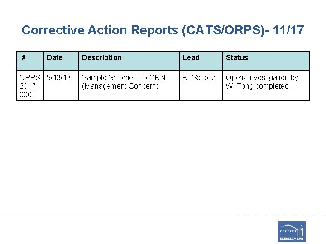This screenshot has height=244, width=326.
Task: Select the 'Description' column header
Action: pos(129,61)
